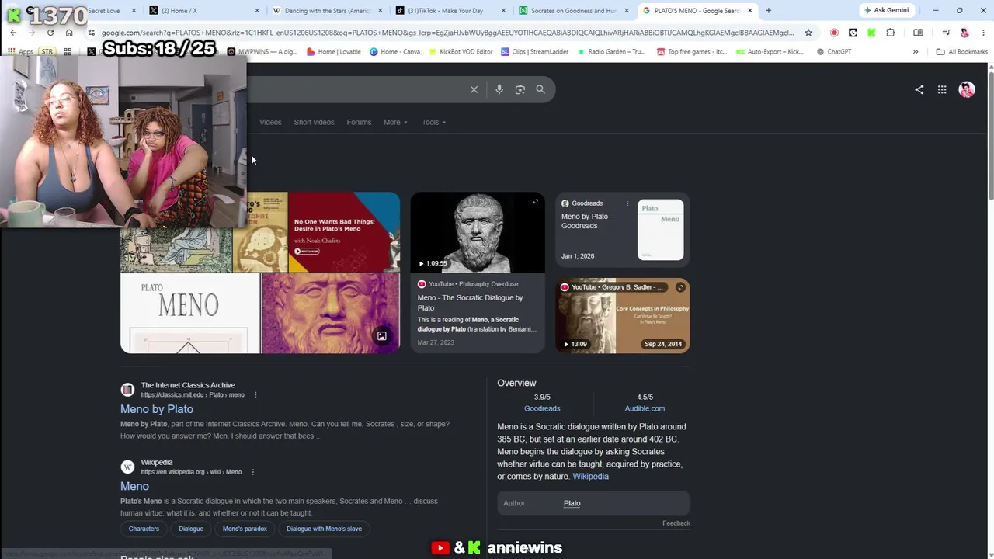Switch to the Socrates on Goodness tab
The height and width of the screenshot is (559, 994).
click(573, 11)
